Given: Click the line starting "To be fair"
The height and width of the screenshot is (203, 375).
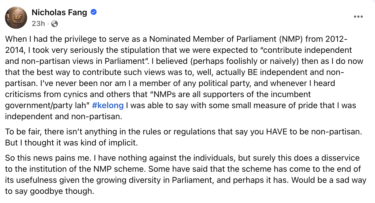Looking at the screenshot, I should [184, 131].
